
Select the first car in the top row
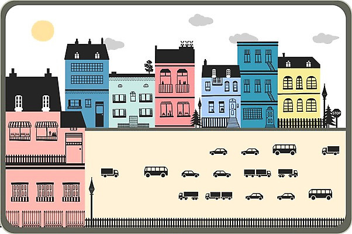tap(219, 152)
